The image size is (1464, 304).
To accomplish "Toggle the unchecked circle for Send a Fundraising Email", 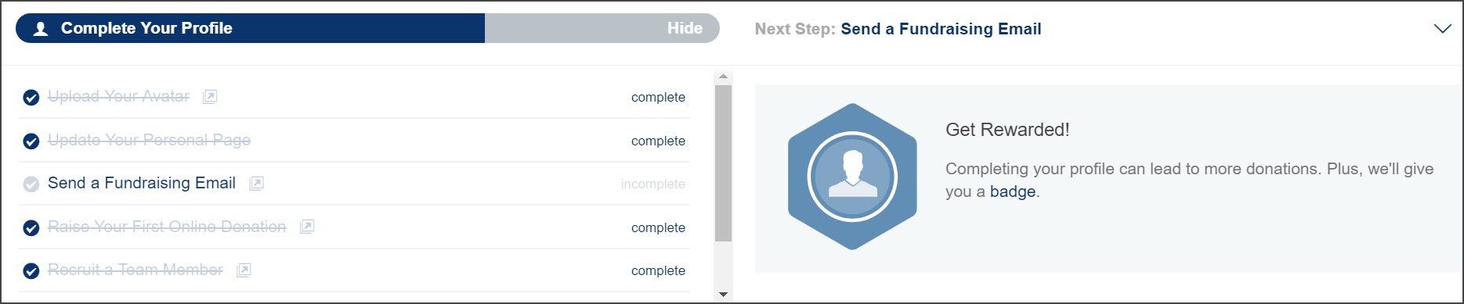I will click(x=31, y=184).
